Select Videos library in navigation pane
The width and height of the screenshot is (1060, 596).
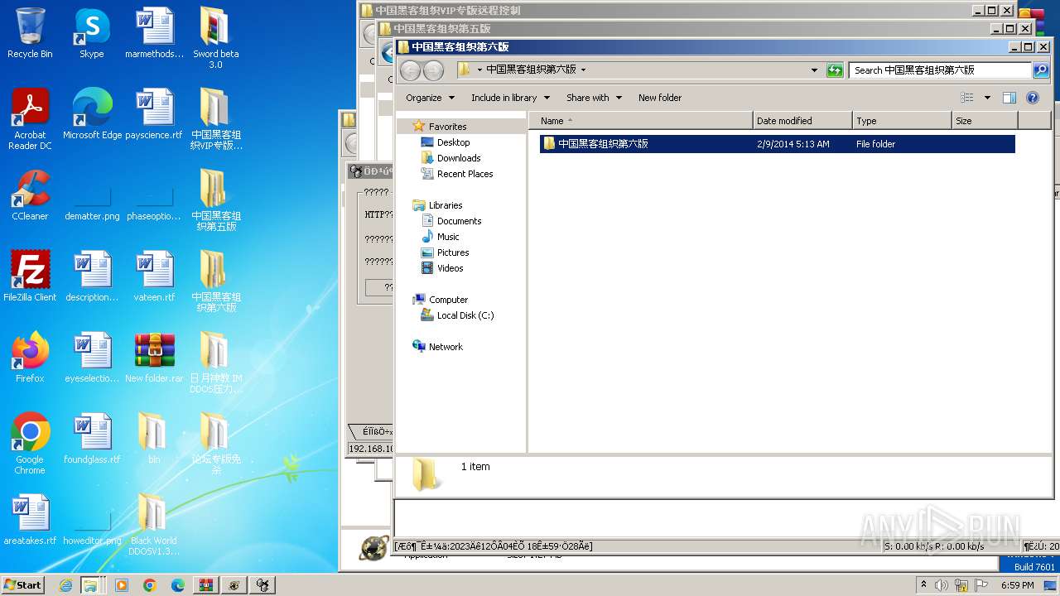[450, 268]
